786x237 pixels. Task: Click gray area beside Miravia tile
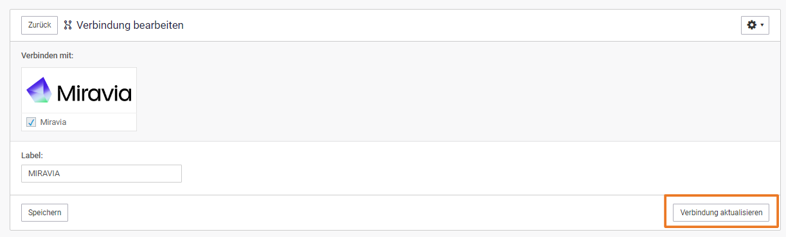450,99
